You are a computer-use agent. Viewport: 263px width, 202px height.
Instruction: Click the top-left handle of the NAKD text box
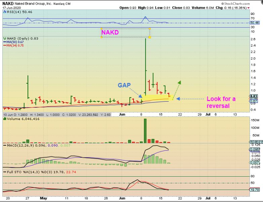point(102,29)
